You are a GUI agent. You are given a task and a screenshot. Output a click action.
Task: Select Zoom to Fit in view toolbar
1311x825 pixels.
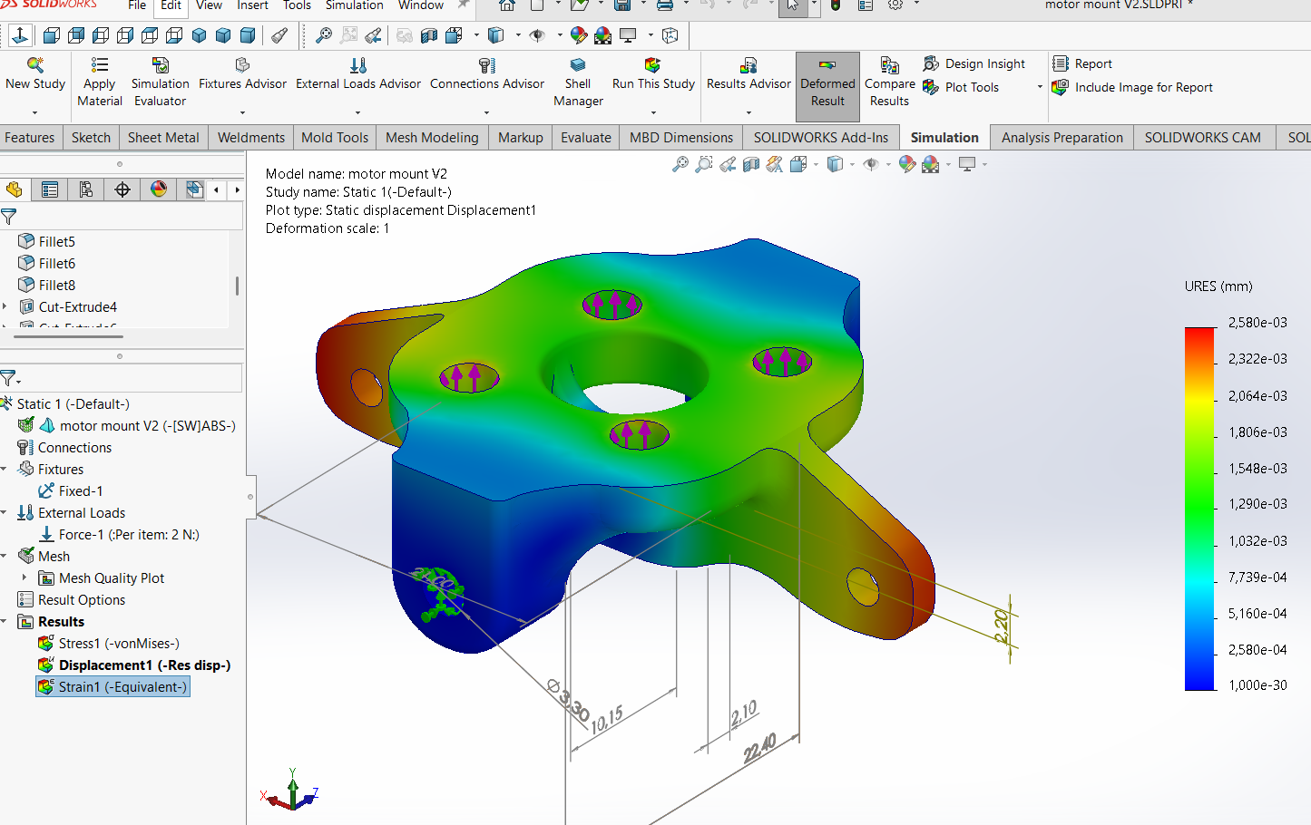tap(680, 164)
